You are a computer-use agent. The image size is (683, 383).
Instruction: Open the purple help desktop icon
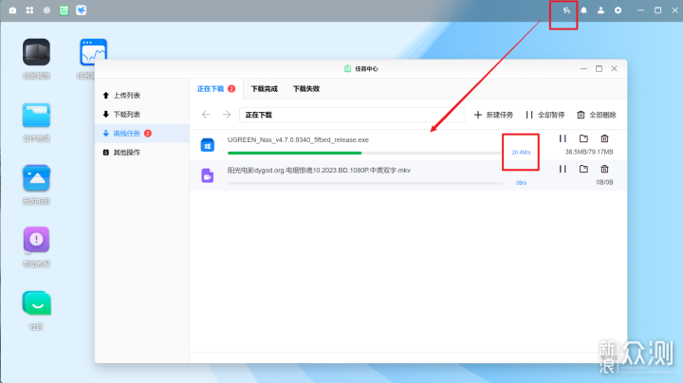(37, 240)
